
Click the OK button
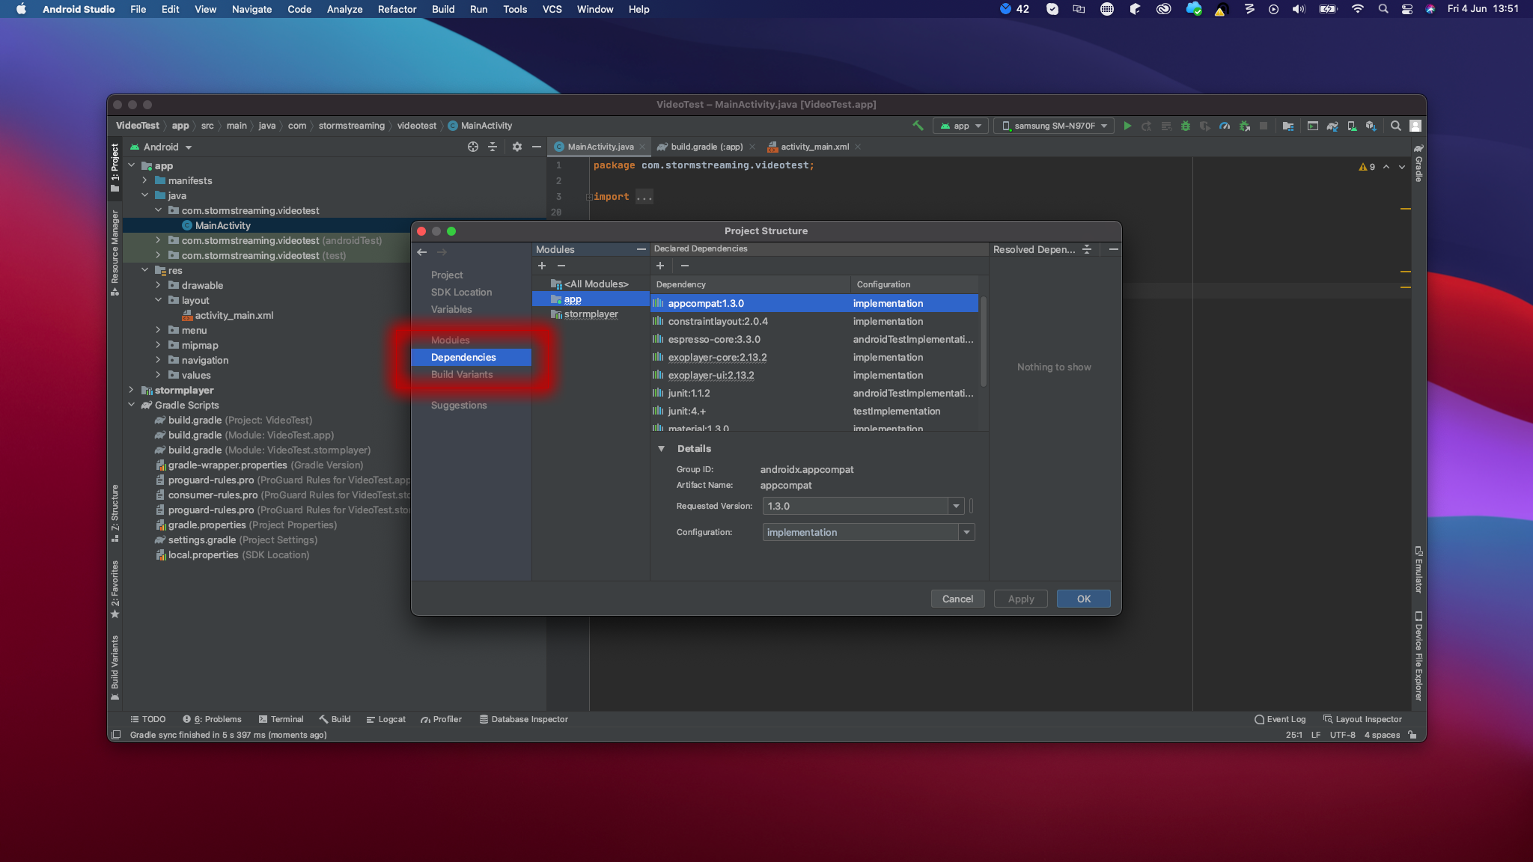pos(1083,599)
